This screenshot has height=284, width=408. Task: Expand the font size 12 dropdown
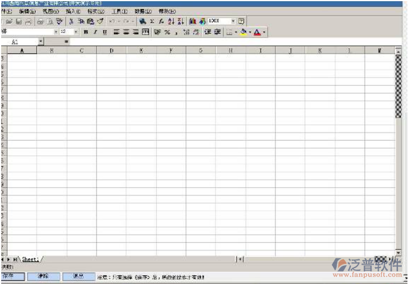coord(76,32)
